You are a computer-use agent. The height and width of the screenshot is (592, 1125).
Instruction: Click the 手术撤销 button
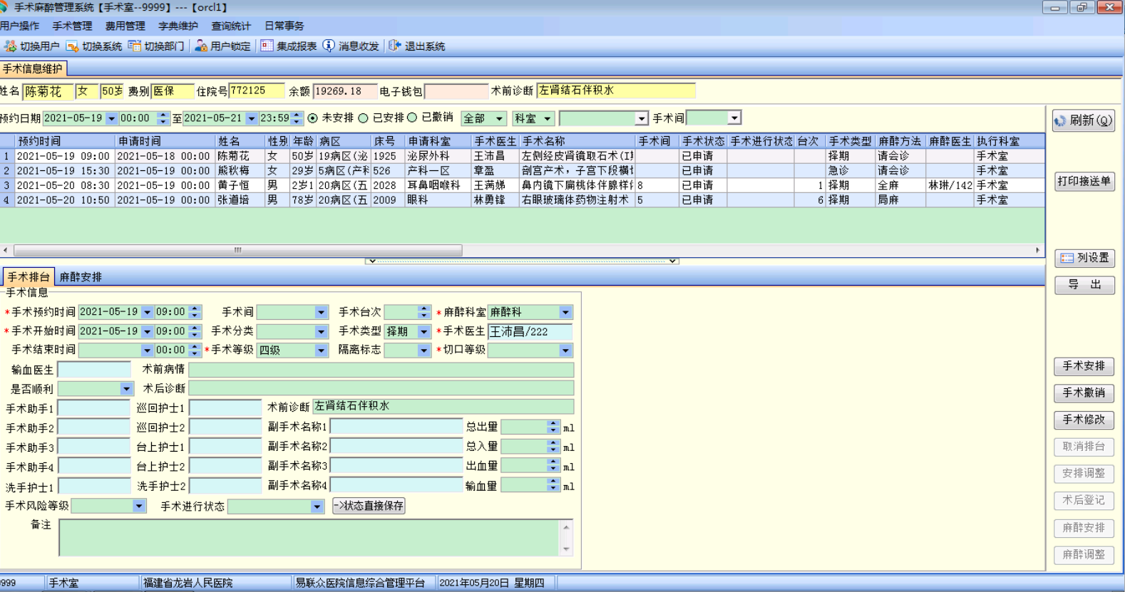point(1084,393)
